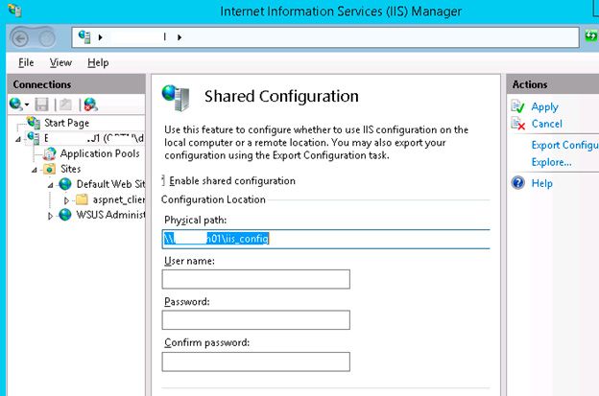
Task: Click the blue Help question mark icon
Action: 518,183
